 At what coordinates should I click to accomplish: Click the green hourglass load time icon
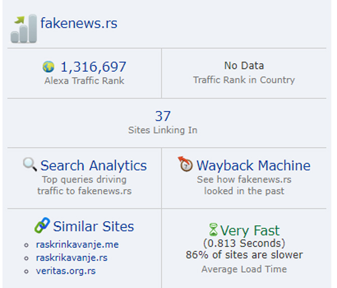point(214,230)
